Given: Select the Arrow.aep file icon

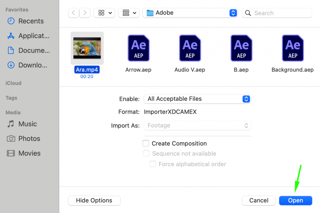Looking at the screenshot, I should [138, 48].
